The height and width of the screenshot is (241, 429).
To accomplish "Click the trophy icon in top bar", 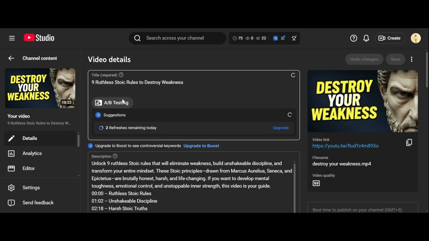I will pos(294,38).
